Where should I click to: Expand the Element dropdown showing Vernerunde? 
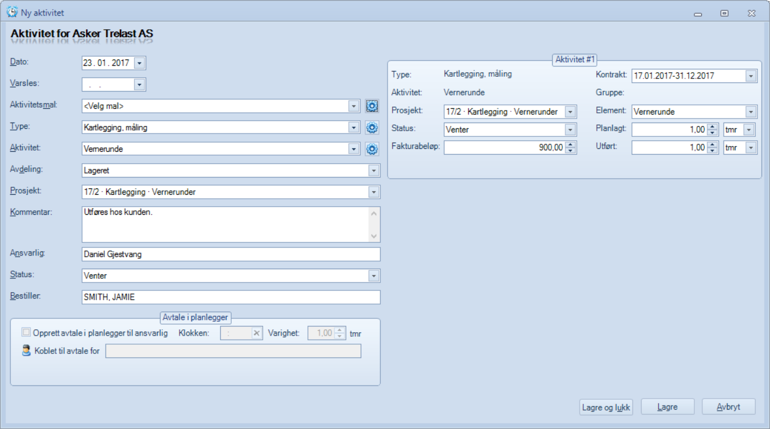(x=751, y=112)
